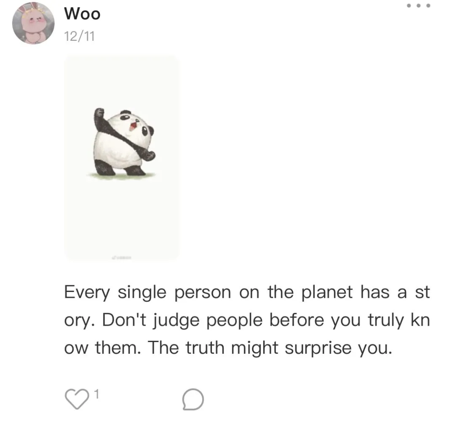The width and height of the screenshot is (455, 422).
Task: View Woo's bunny profile avatar
Action: pyautogui.click(x=33, y=23)
